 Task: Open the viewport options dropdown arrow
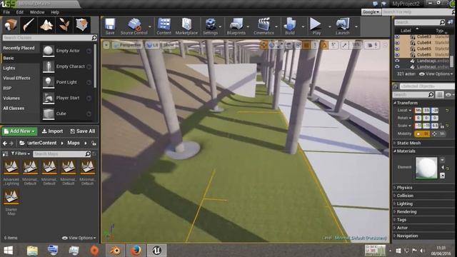[x=106, y=45]
